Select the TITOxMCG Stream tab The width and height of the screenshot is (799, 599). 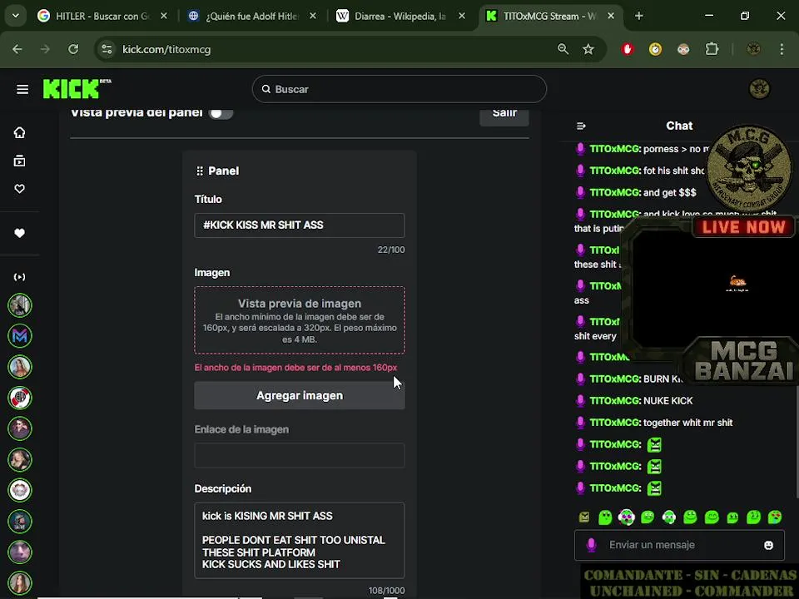[x=550, y=17]
